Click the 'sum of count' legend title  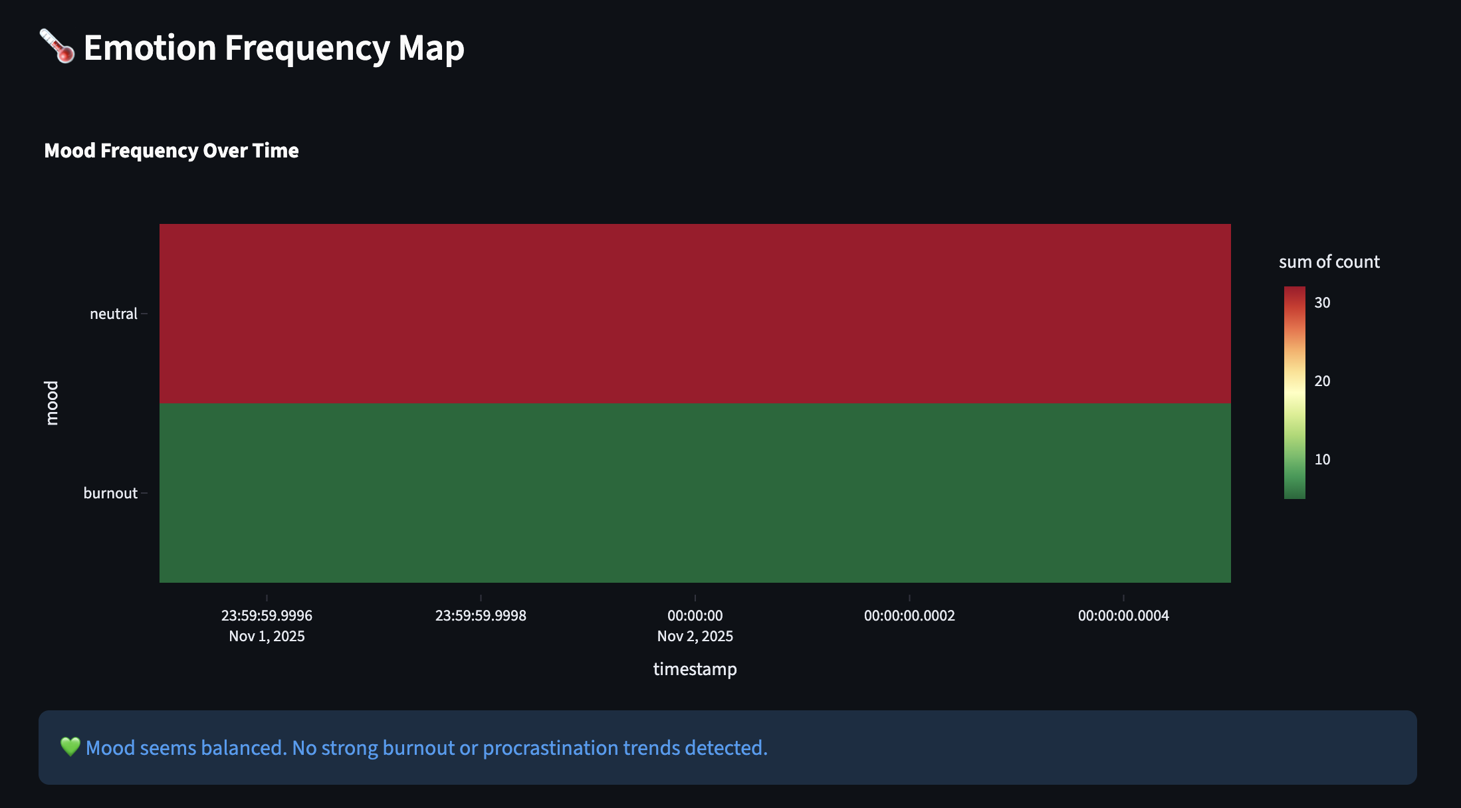[1329, 262]
